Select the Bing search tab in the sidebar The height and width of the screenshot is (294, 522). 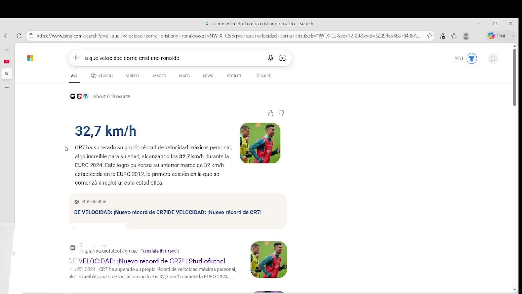7,74
